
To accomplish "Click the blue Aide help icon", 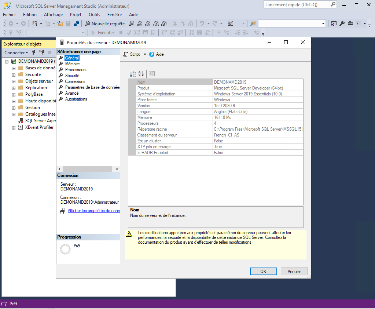I will point(152,54).
